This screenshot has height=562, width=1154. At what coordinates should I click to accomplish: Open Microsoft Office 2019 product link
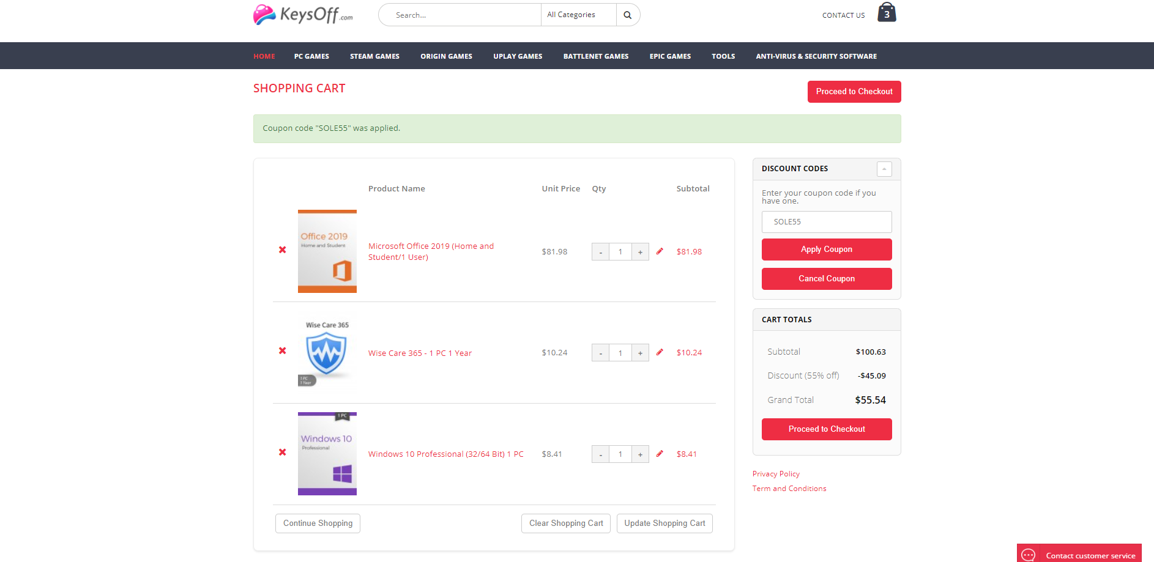(431, 251)
